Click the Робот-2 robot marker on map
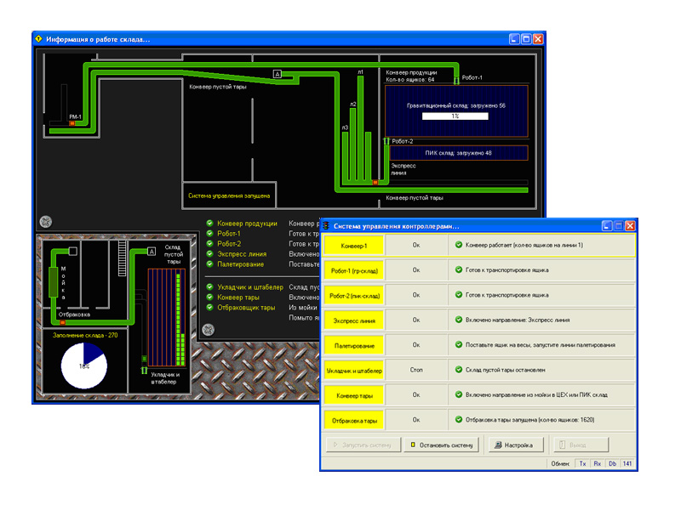This screenshot has width=681, height=510. pyautogui.click(x=386, y=141)
